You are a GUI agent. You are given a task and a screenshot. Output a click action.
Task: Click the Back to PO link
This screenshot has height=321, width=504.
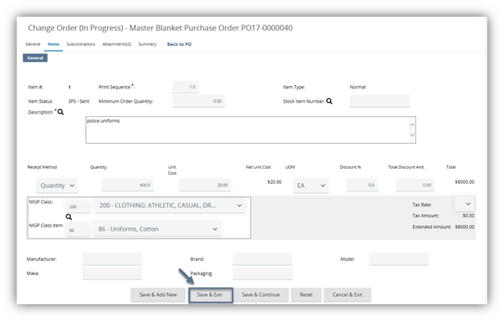179,44
